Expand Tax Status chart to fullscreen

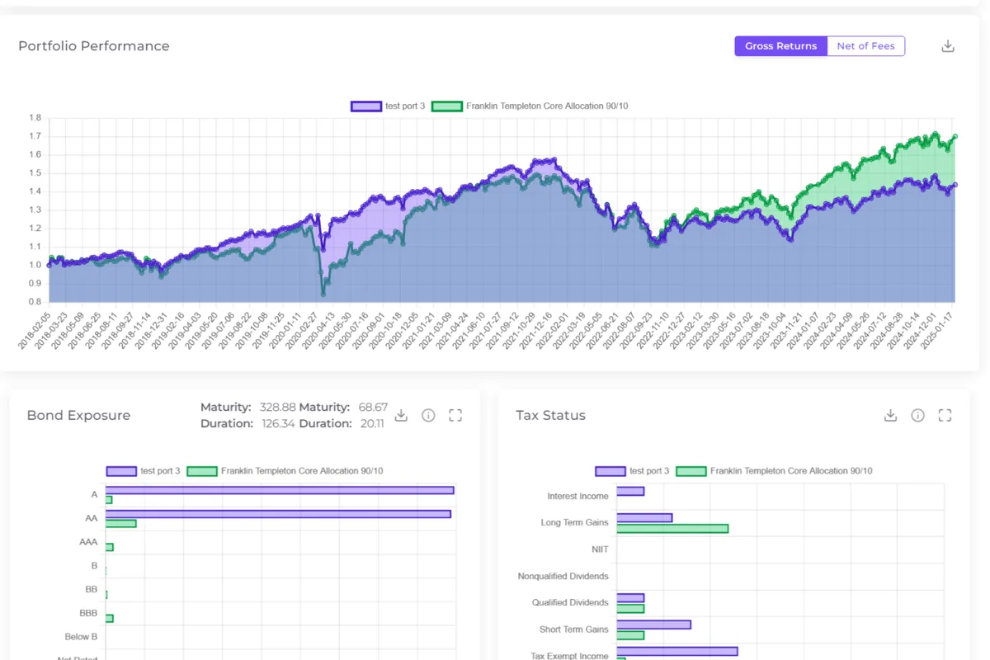(x=945, y=415)
